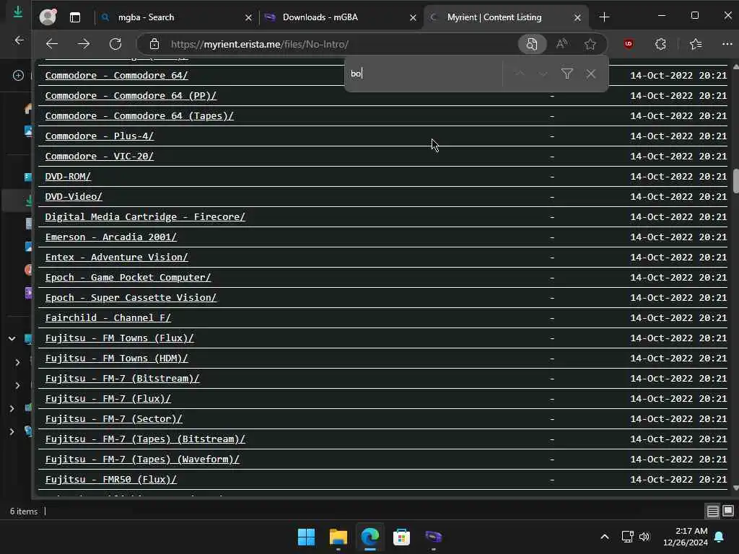Open the DVD-Video/ directory link
The image size is (739, 554).
pos(74,197)
